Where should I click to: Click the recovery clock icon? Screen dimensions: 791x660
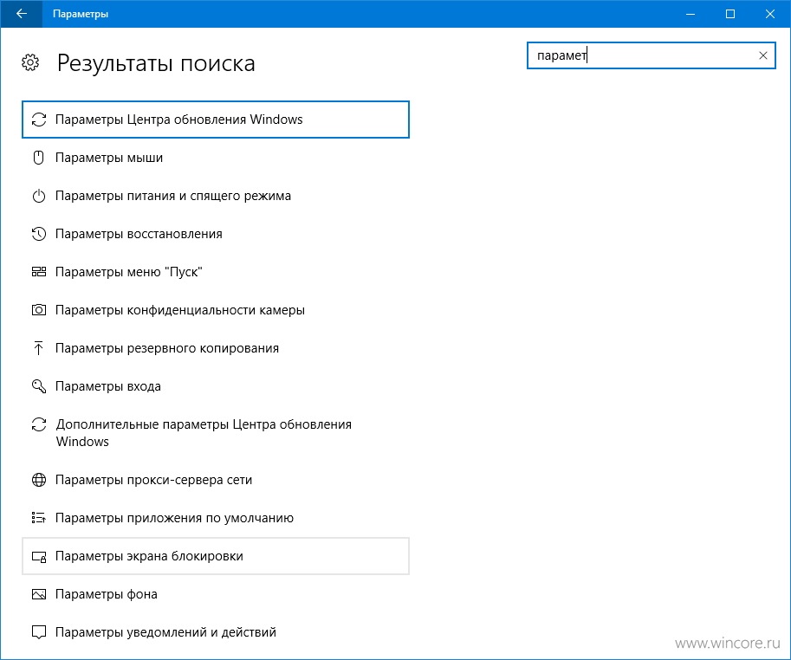pyautogui.click(x=39, y=234)
